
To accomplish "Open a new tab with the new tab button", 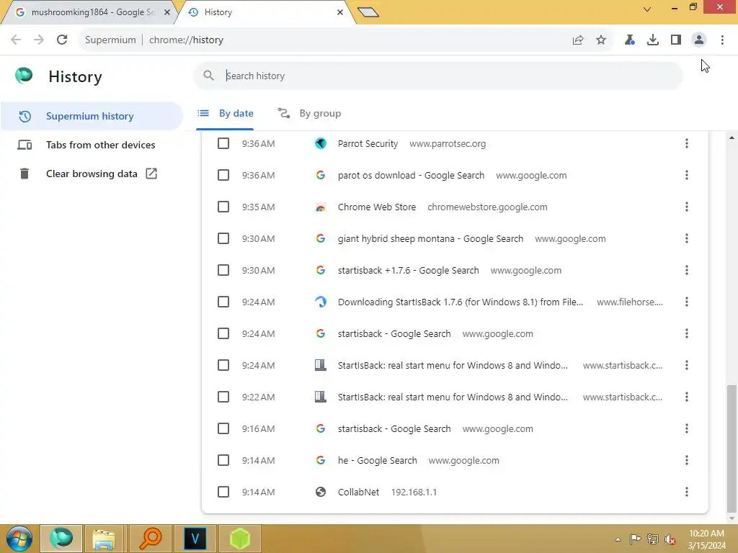I will [x=368, y=12].
